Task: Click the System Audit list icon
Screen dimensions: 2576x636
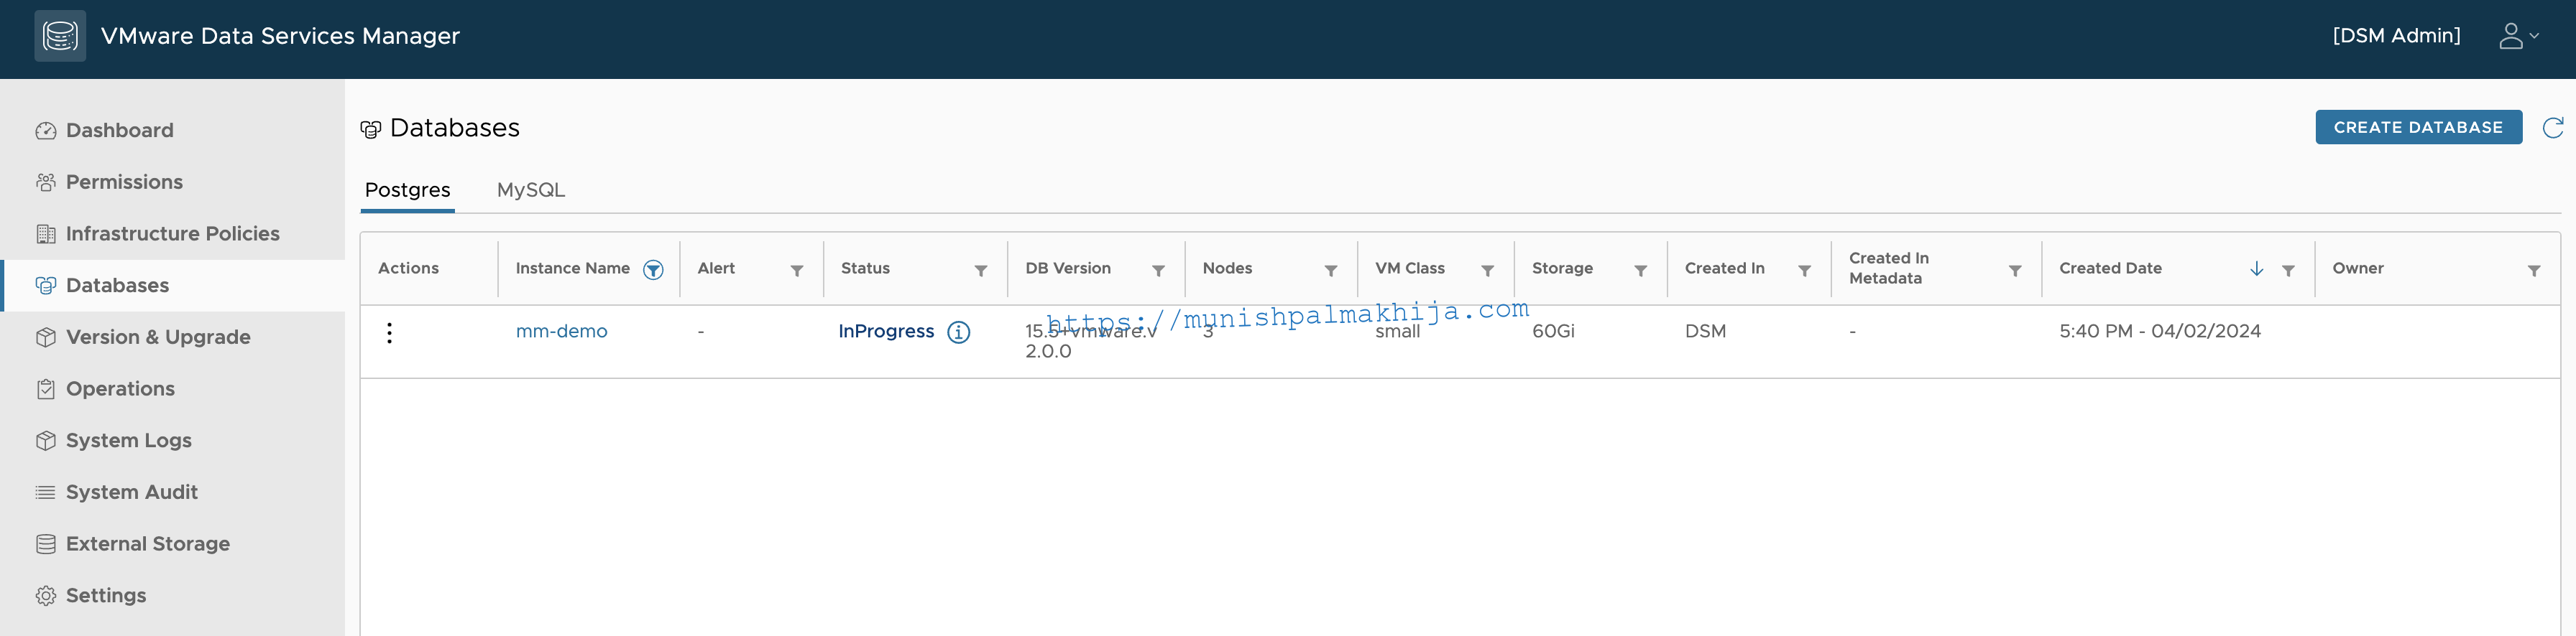Action: [45, 492]
